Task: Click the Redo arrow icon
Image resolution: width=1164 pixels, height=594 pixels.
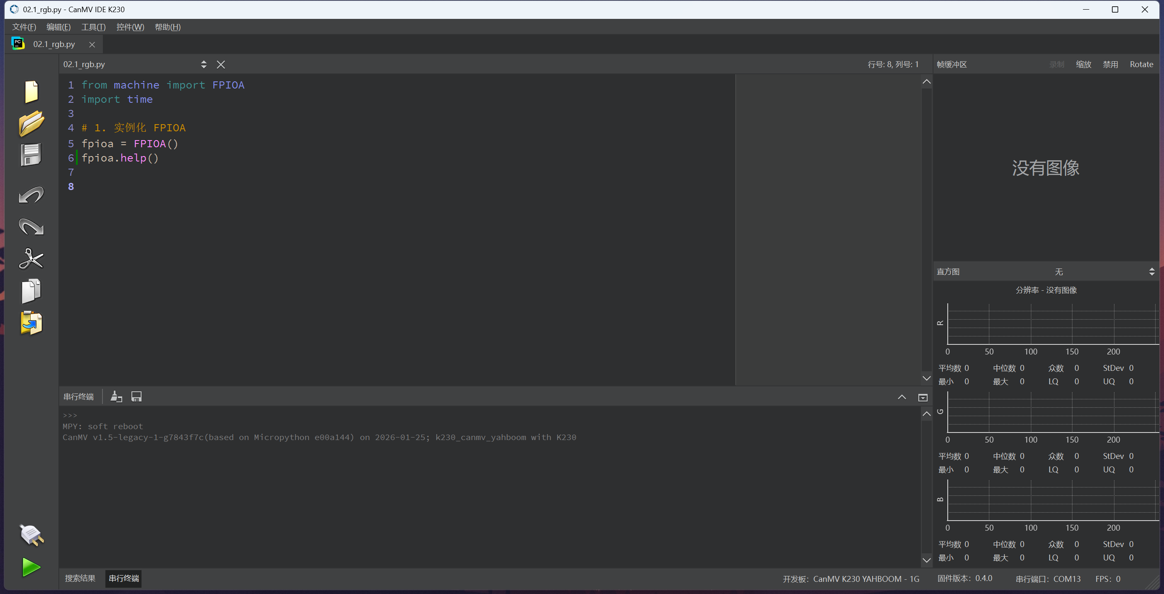Action: coord(31,227)
